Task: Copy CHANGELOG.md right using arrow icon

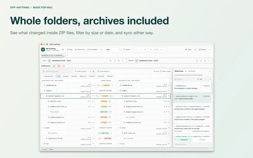Action: 101,85
